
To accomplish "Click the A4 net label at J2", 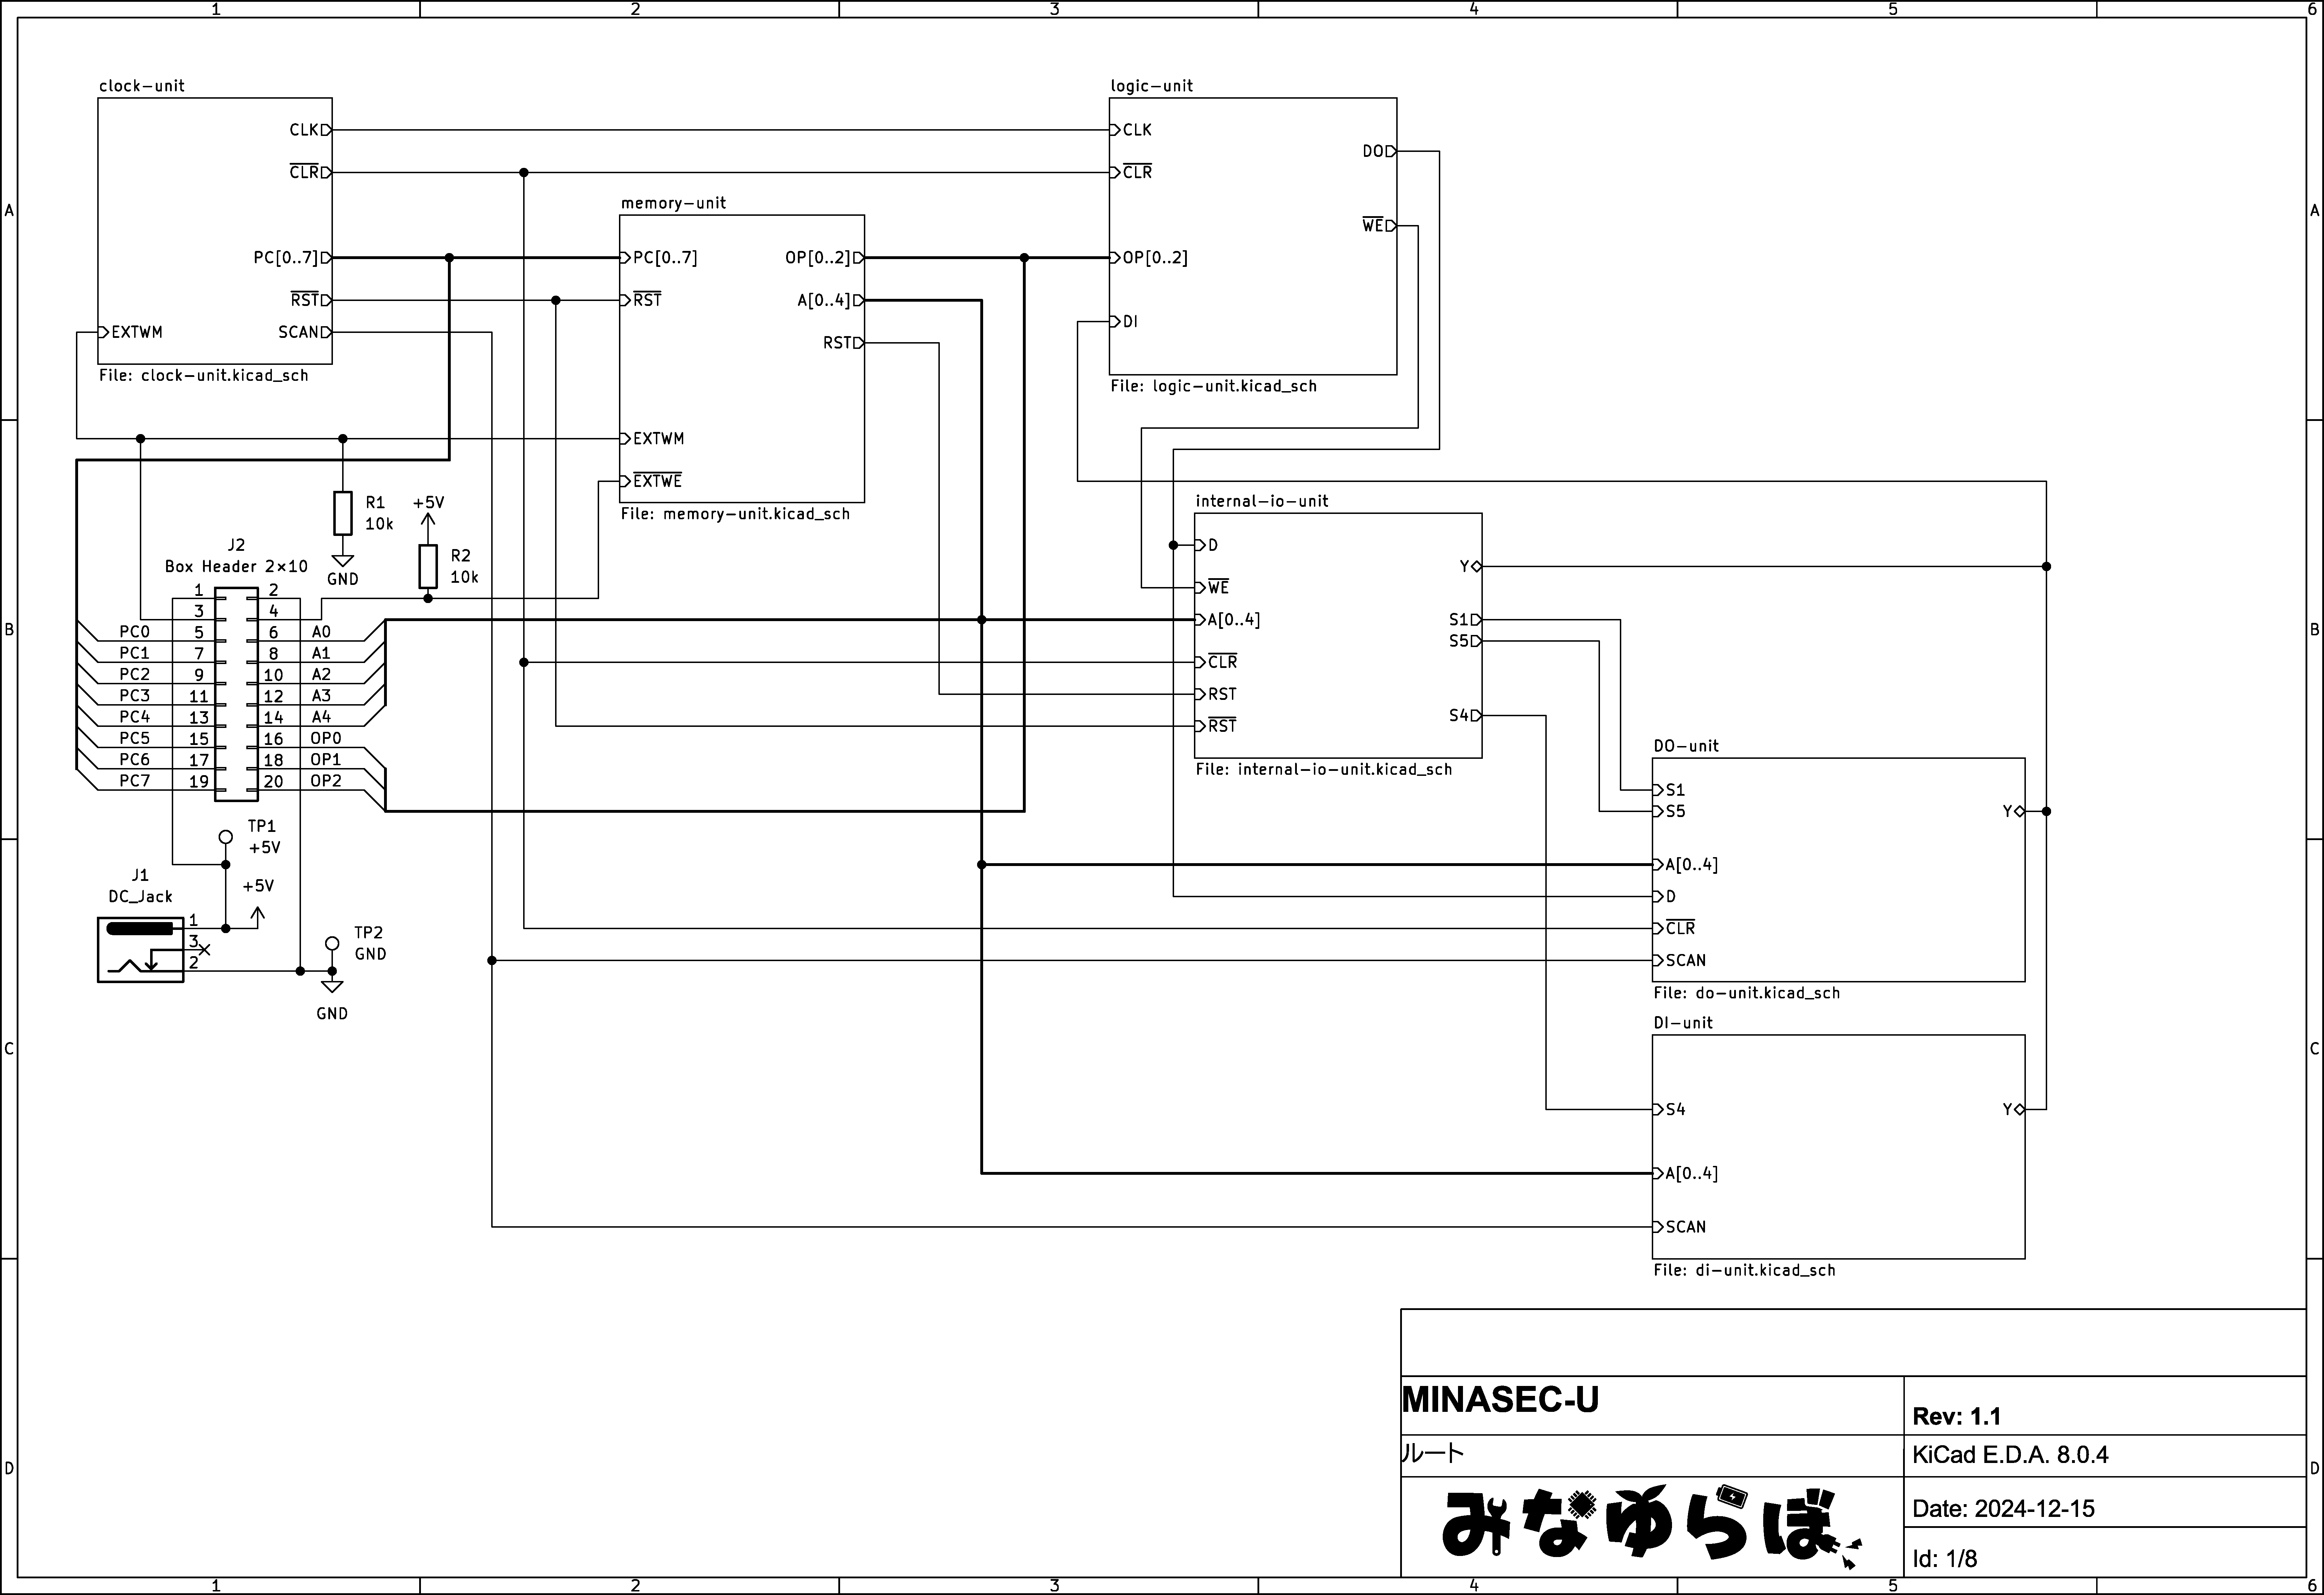I will coord(321,717).
